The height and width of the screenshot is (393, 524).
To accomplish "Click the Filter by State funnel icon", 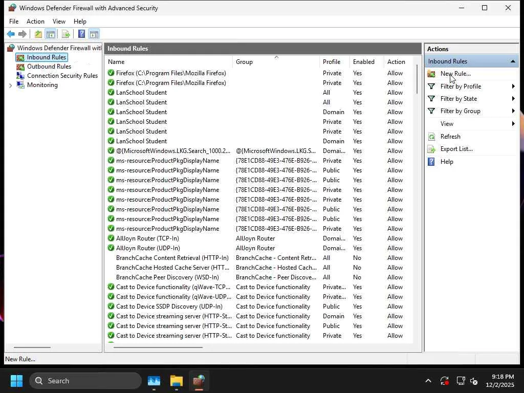I will coord(431,99).
